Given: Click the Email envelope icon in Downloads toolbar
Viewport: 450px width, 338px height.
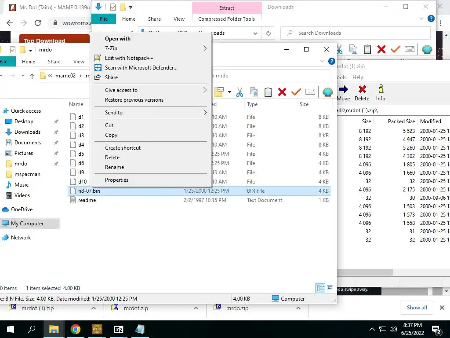Looking at the screenshot, I should coord(410,49).
